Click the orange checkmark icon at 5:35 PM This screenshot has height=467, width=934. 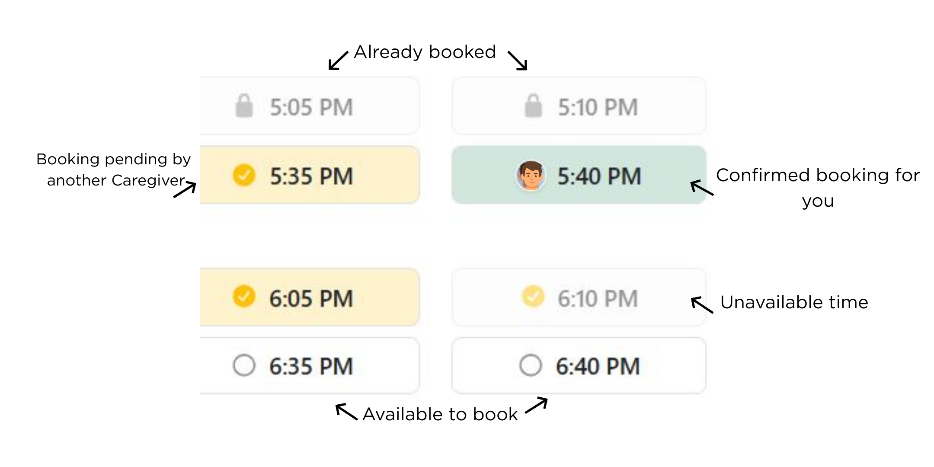pyautogui.click(x=244, y=175)
